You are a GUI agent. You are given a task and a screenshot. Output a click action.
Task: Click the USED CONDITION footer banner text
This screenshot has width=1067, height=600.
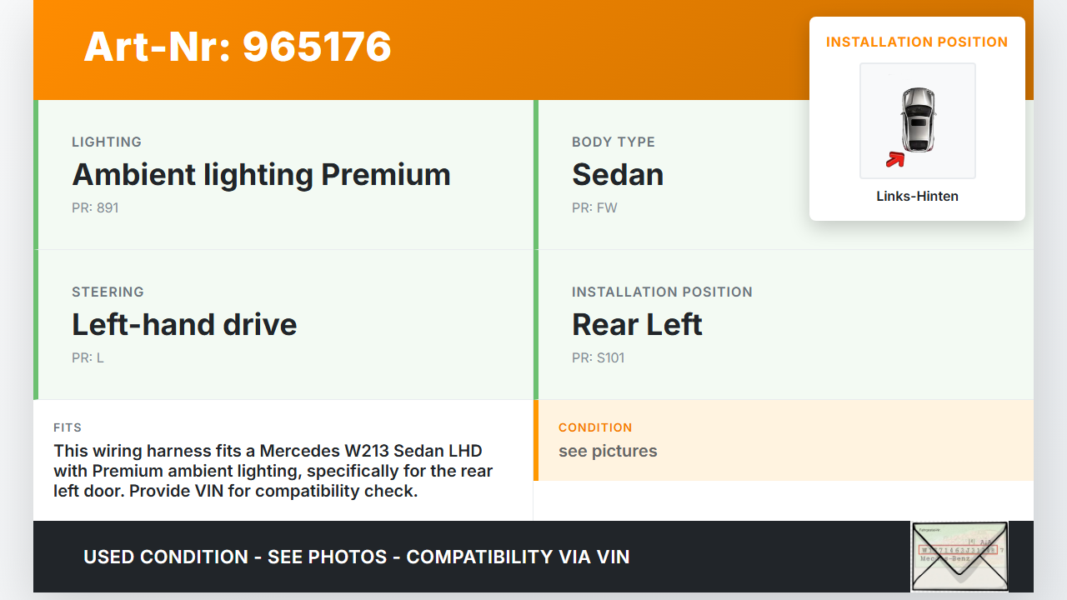pos(356,557)
